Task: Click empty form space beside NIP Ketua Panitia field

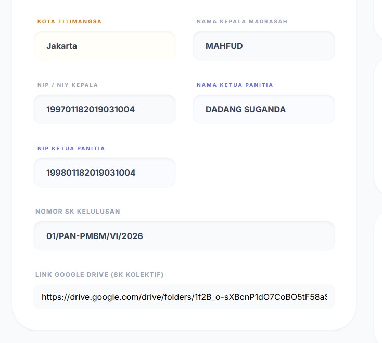Action: pyautogui.click(x=263, y=173)
